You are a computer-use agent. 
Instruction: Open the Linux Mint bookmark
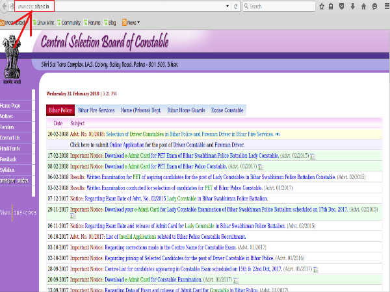click(x=44, y=23)
